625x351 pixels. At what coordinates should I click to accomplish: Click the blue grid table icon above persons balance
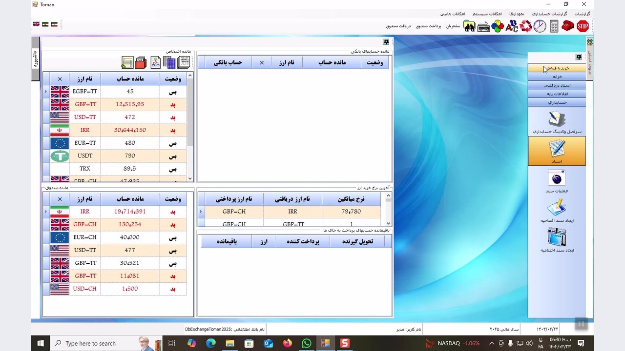pyautogui.click(x=169, y=62)
